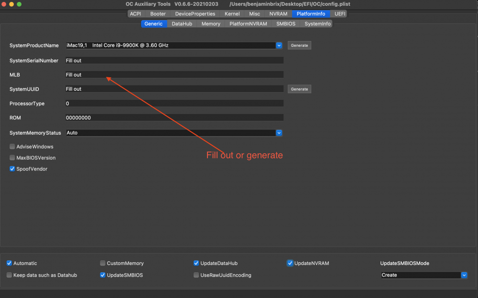478x298 pixels.
Task: Minimize the window with the yellow button
Action: (x=11, y=4)
